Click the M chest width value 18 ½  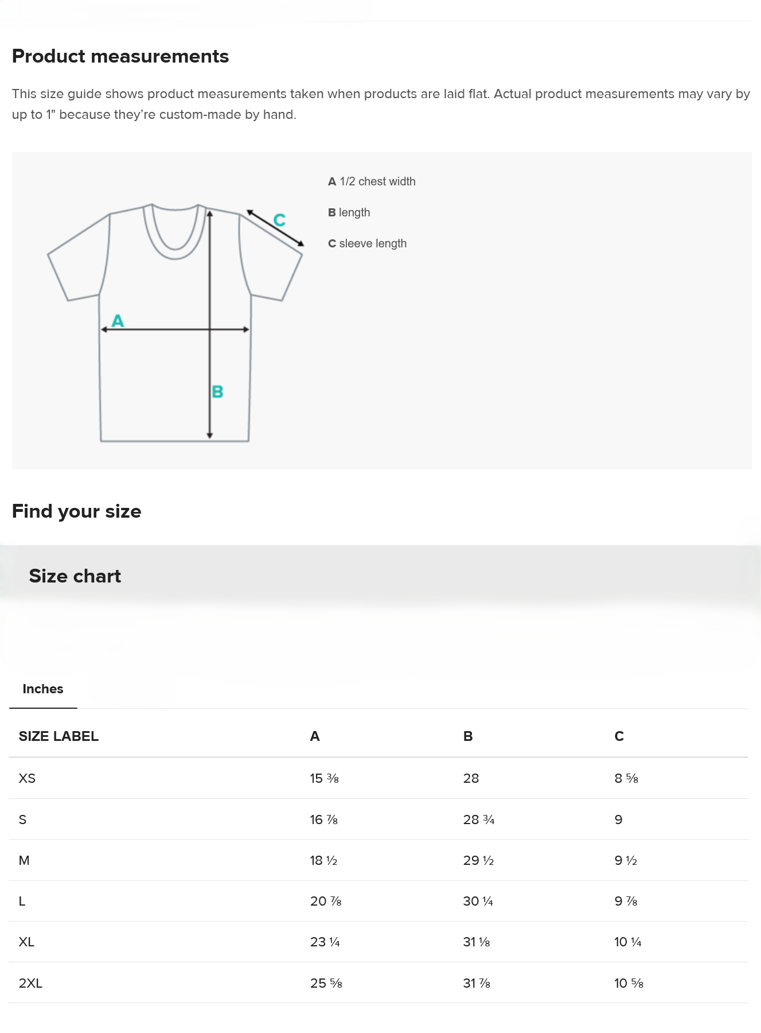[x=323, y=860]
